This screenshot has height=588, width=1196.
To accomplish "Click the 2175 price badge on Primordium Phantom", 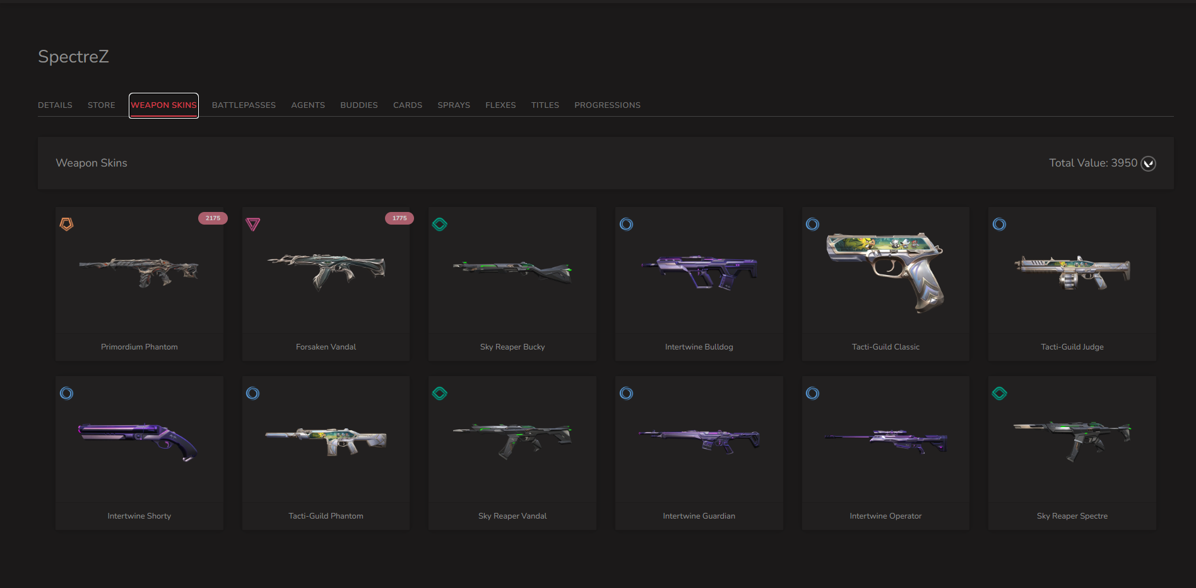I will click(x=213, y=218).
